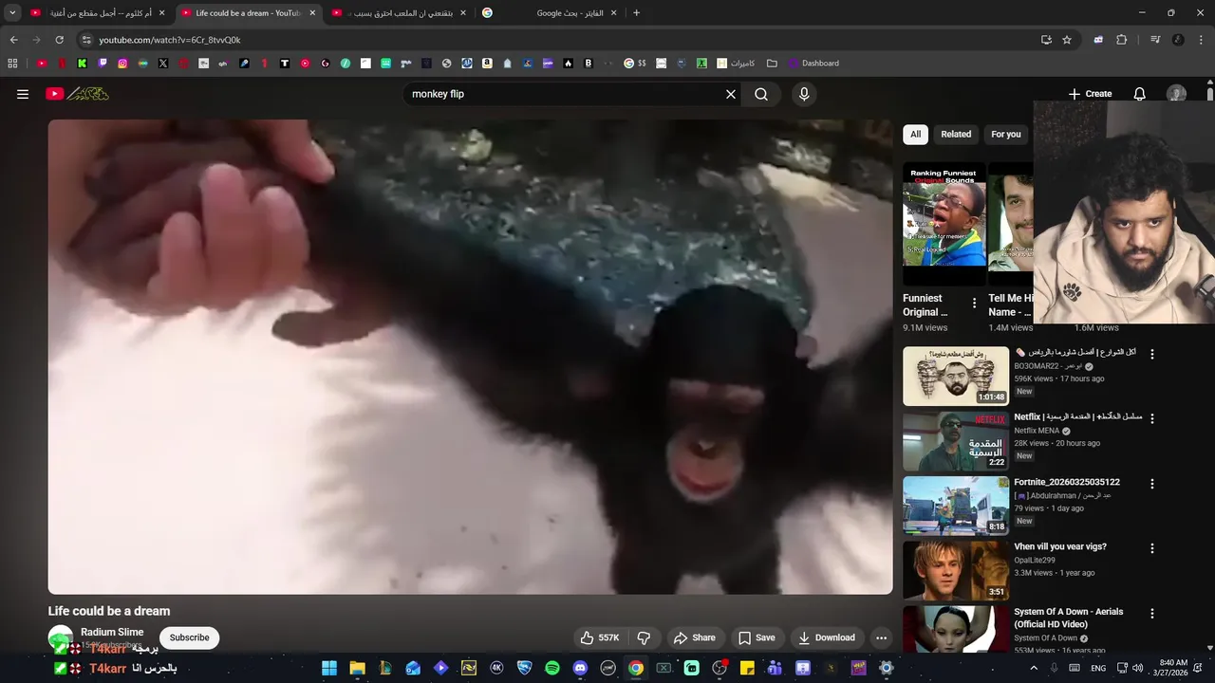Open Netflix MENA video thumbnail 2:22
The width and height of the screenshot is (1215, 683).
[x=956, y=441]
